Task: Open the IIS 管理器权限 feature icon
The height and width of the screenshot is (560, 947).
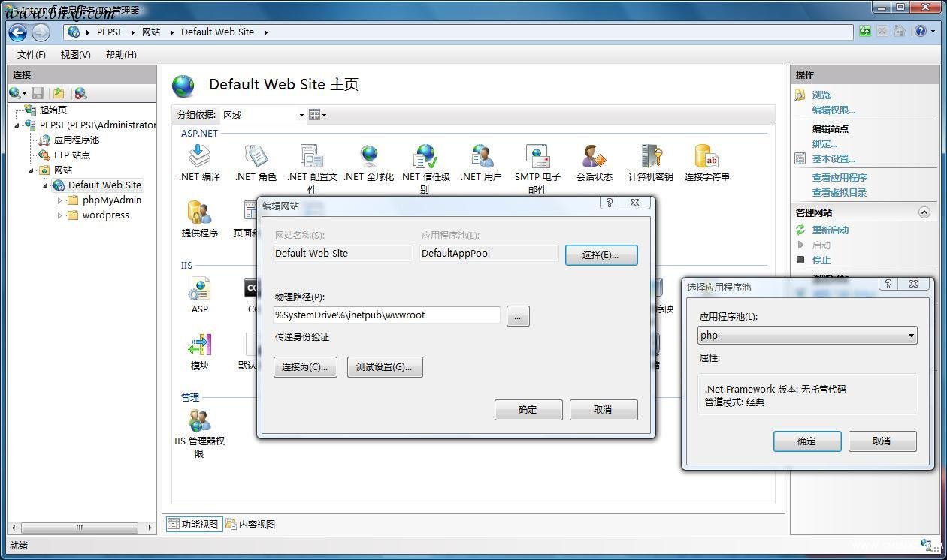Action: 199,420
